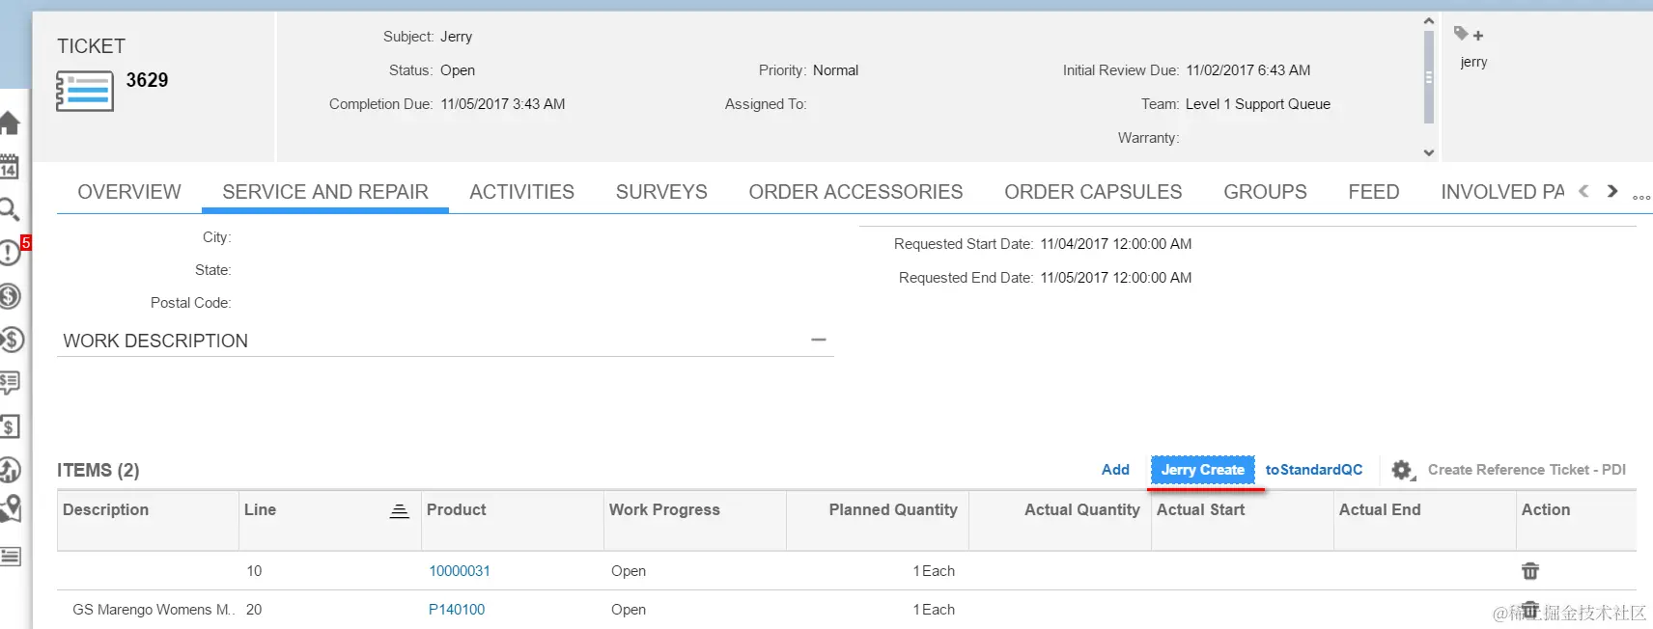Screen dimensions: 1653x629
Task: Open the dollar speech-bubble sidebar icon
Action: click(x=10, y=383)
